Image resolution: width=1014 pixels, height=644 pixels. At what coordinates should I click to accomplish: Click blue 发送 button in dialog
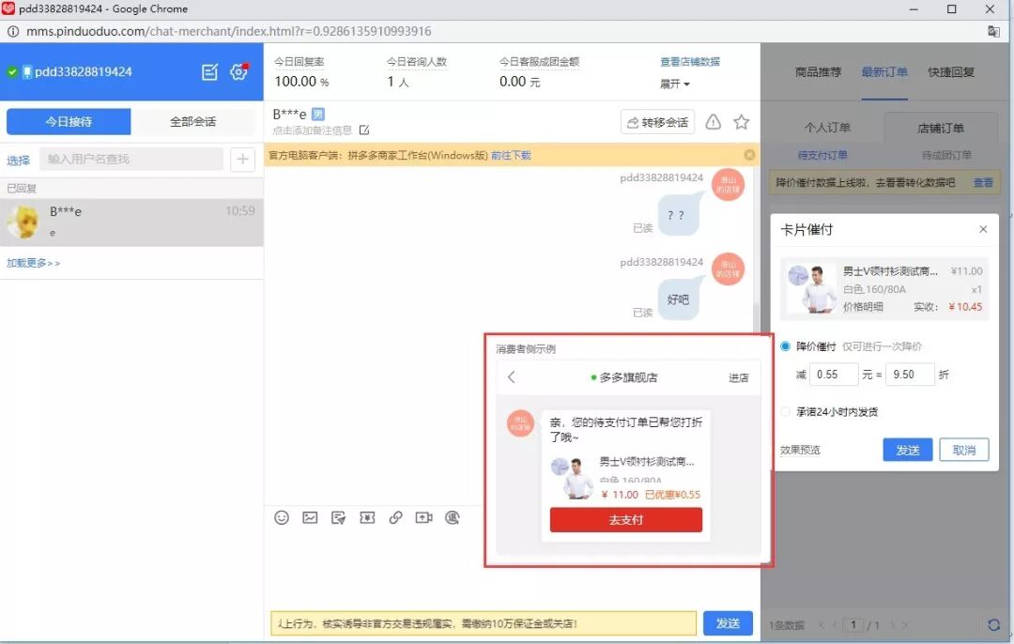coord(907,450)
